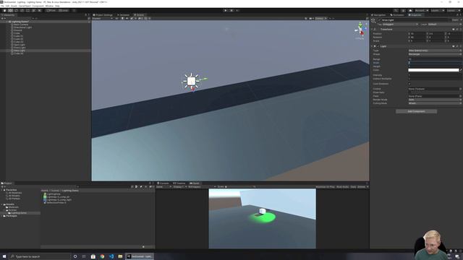463x260 pixels.
Task: Toggle Maximize On Play
Action: pos(325,187)
